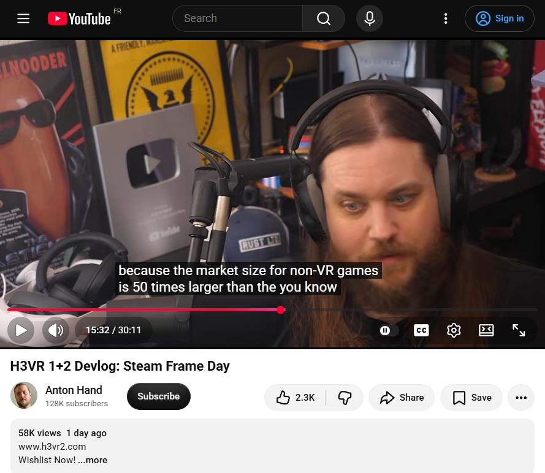This screenshot has height=473, width=545.
Task: Enter full screen mode
Action: (x=519, y=330)
